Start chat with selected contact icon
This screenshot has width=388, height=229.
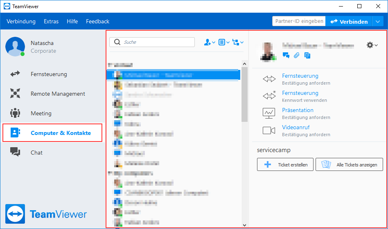286,55
